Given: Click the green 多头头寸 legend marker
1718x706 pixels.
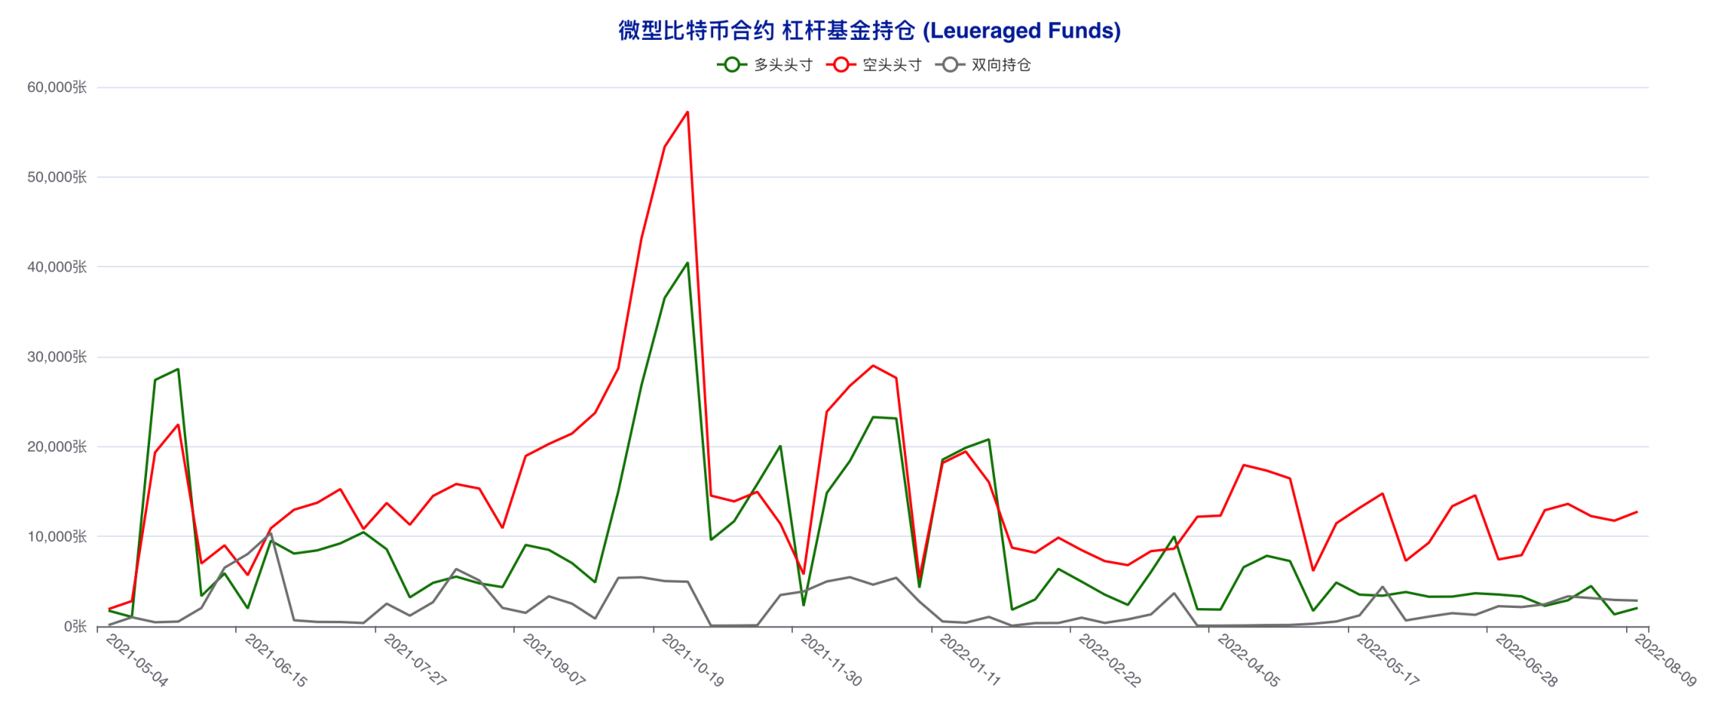Looking at the screenshot, I should pyautogui.click(x=731, y=65).
